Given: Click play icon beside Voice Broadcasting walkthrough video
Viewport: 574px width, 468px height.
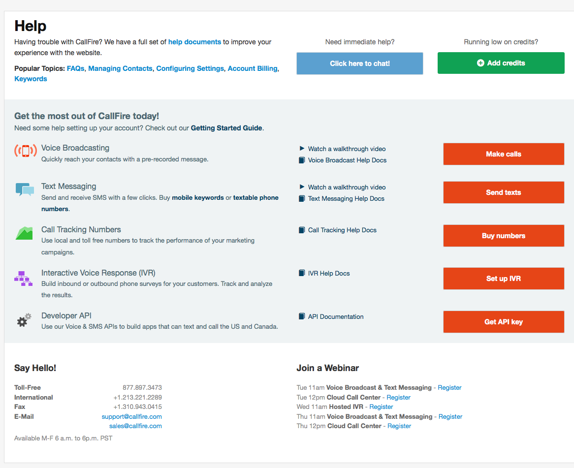Looking at the screenshot, I should pos(302,149).
